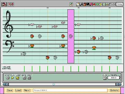The width and height of the screenshot is (125, 94).
Task: Choose the feather instrument icon
Action: pyautogui.click(x=78, y=4)
